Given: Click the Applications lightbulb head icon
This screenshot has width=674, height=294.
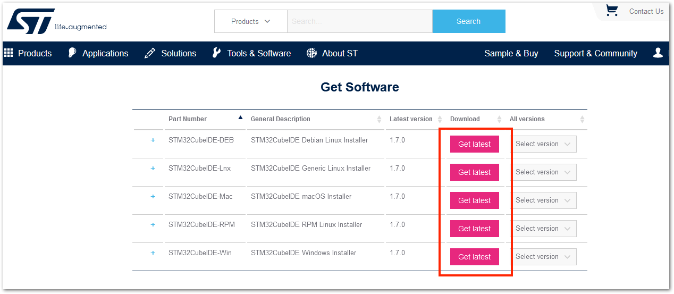Looking at the screenshot, I should coord(73,53).
